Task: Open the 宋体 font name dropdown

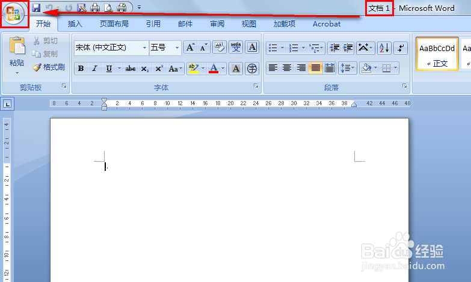Action: pyautogui.click(x=145, y=48)
